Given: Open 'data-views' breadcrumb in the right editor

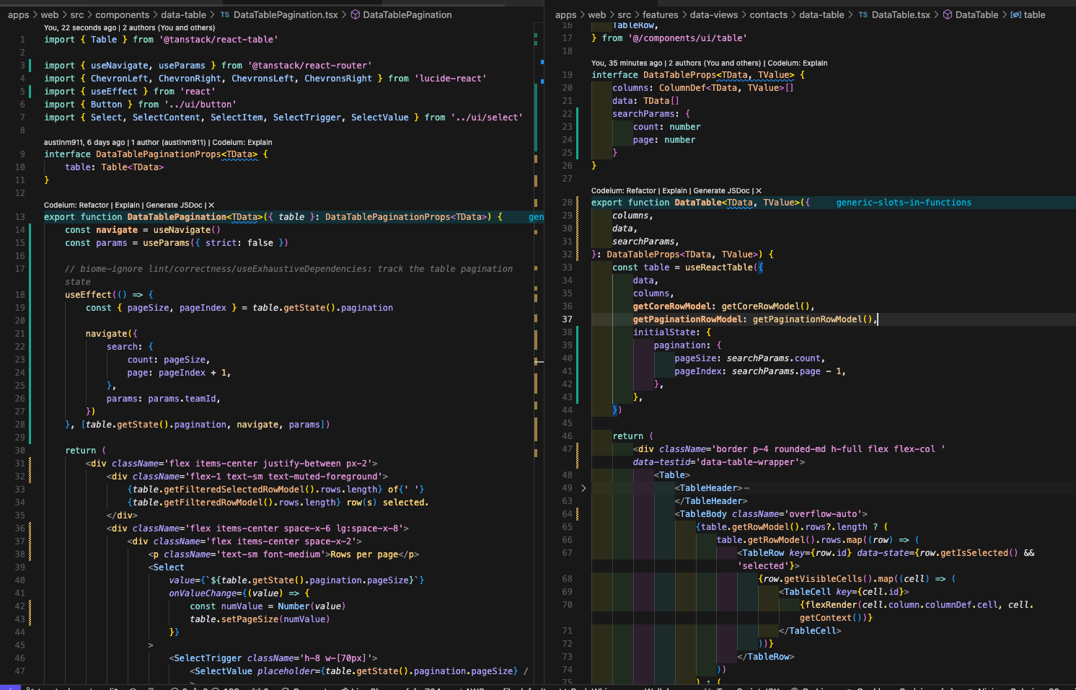Looking at the screenshot, I should (714, 14).
